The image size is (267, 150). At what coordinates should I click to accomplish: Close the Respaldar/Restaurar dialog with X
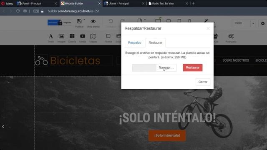(208, 28)
